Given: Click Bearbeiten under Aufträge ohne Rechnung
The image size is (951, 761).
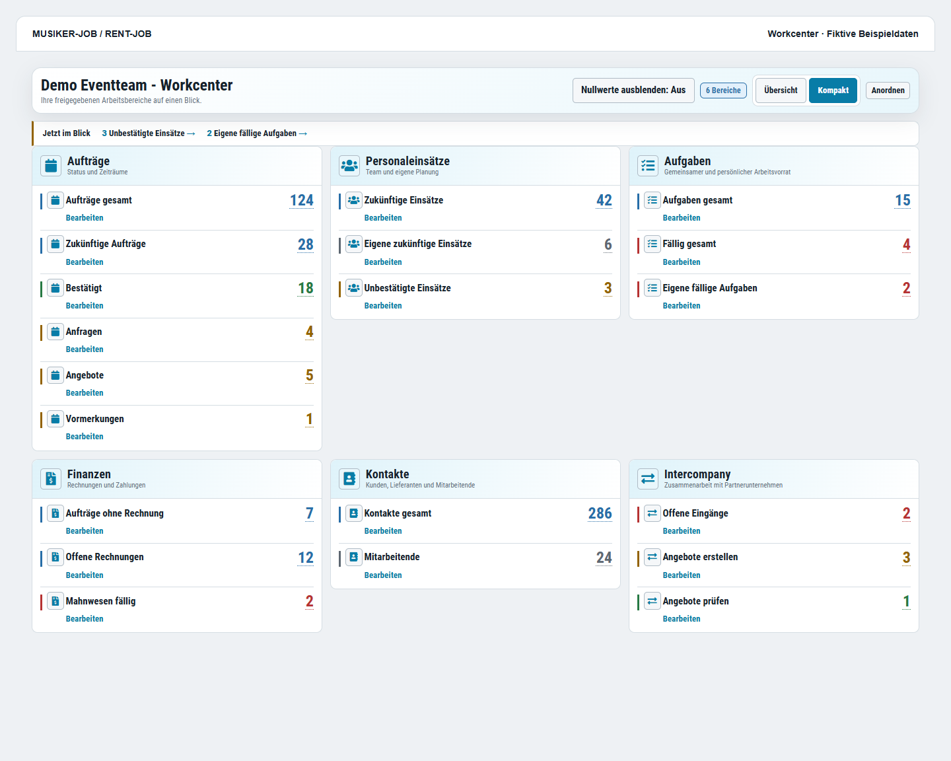Looking at the screenshot, I should [x=85, y=531].
